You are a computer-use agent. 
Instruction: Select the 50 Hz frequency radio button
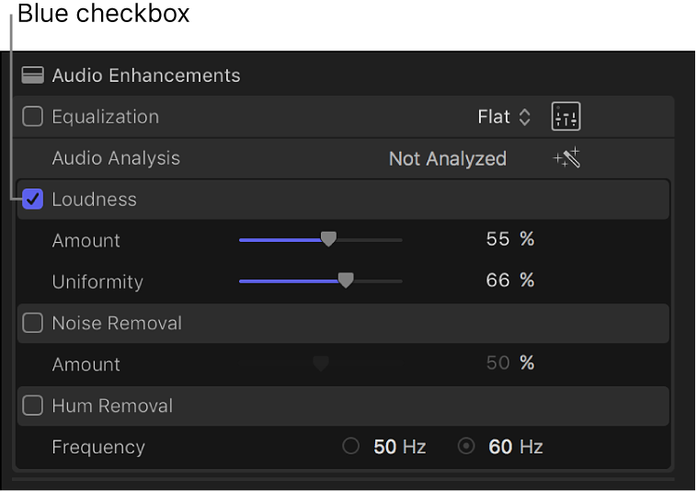coord(350,447)
